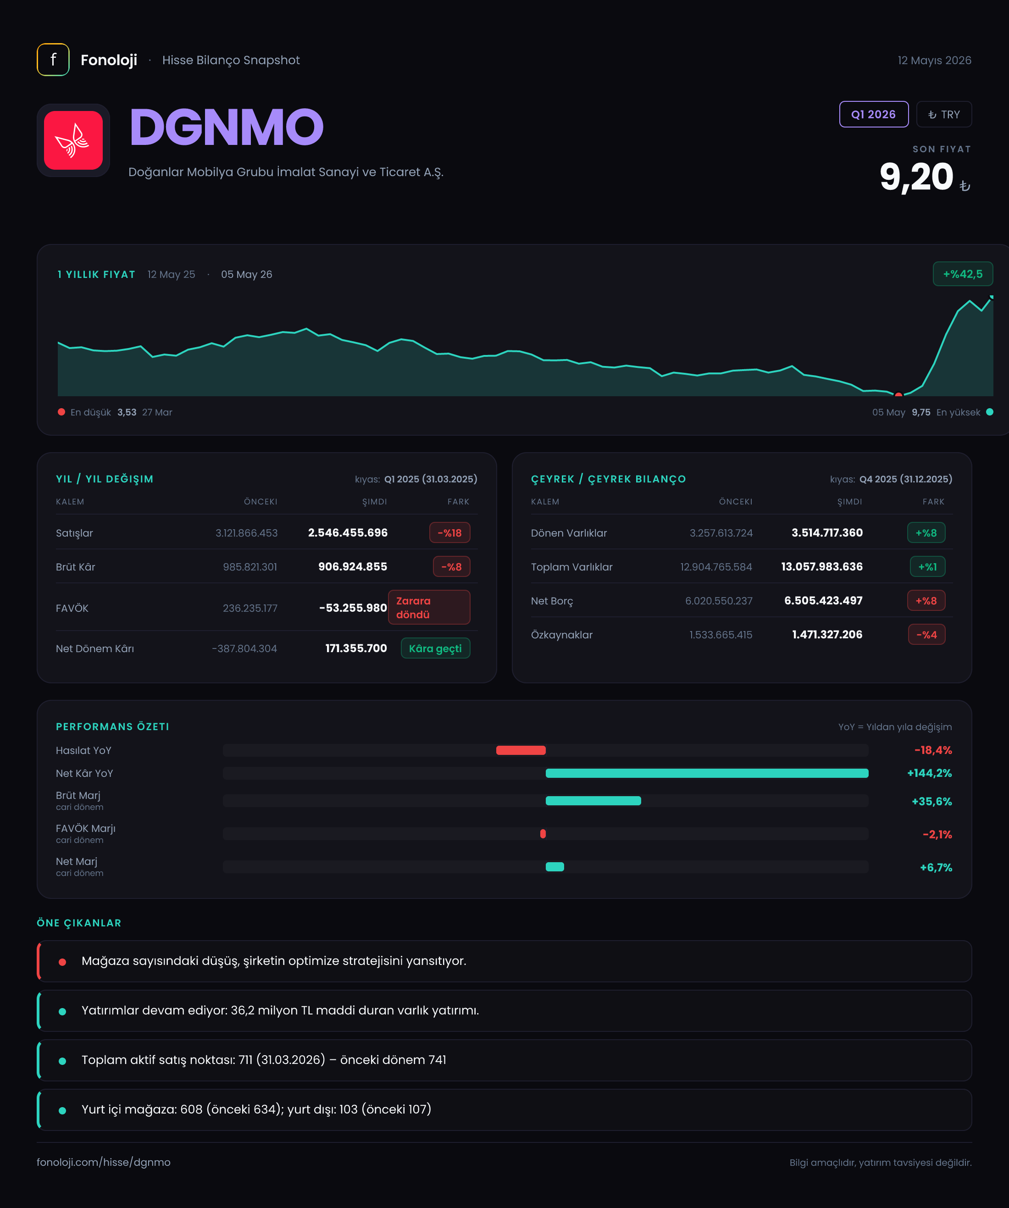This screenshot has height=1208, width=1009.
Task: Click the Net Kâr YoY +144,2% value
Action: 929,773
